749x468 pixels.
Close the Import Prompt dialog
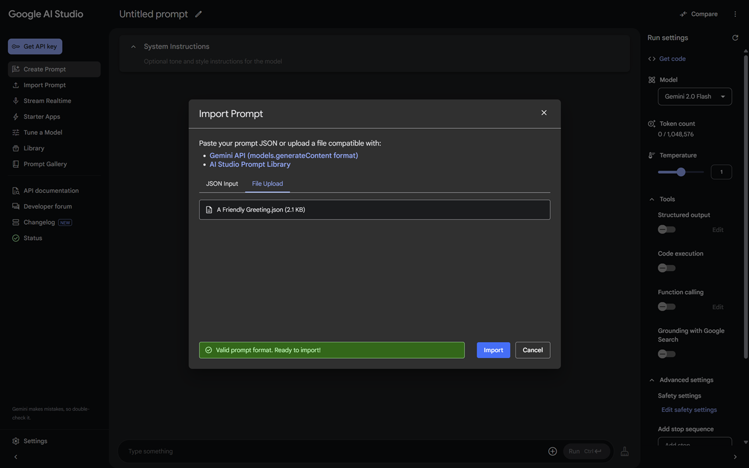(544, 113)
